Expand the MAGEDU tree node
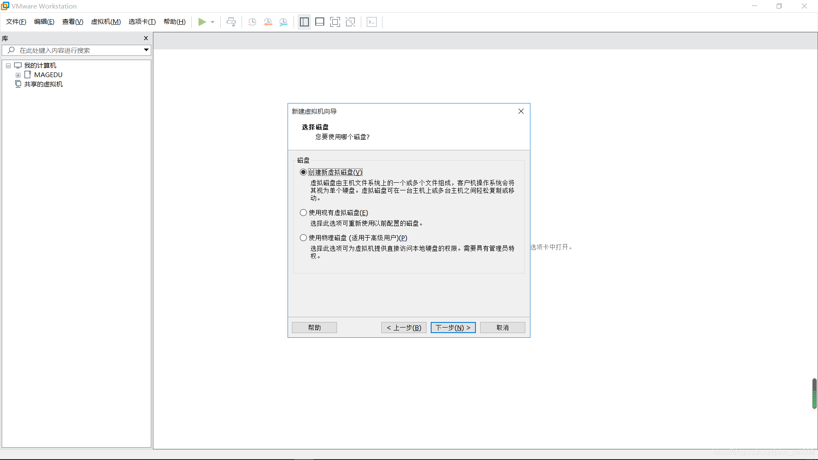The height and width of the screenshot is (460, 818). (18, 75)
